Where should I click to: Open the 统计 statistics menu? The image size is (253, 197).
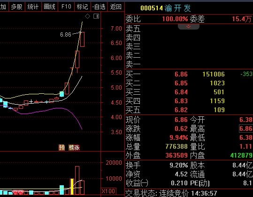pos(33,7)
